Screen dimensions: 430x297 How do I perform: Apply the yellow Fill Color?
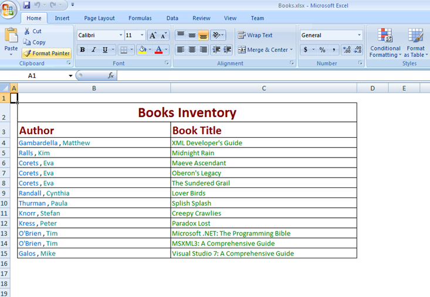click(x=143, y=50)
